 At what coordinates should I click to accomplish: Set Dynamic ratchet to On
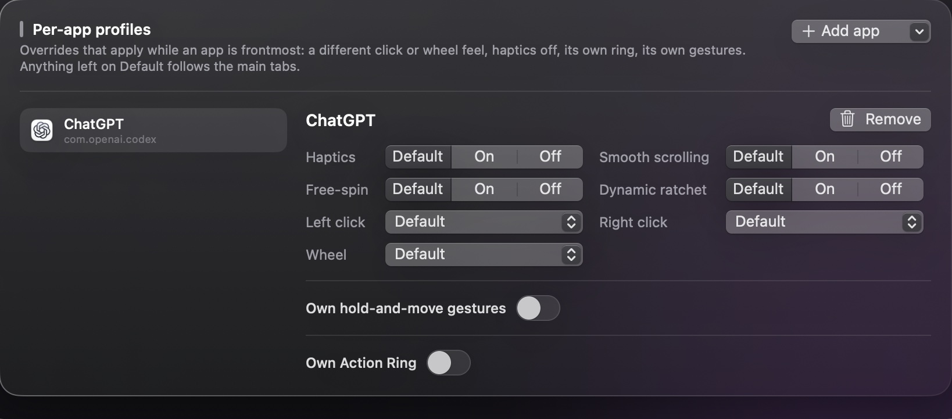[825, 189]
